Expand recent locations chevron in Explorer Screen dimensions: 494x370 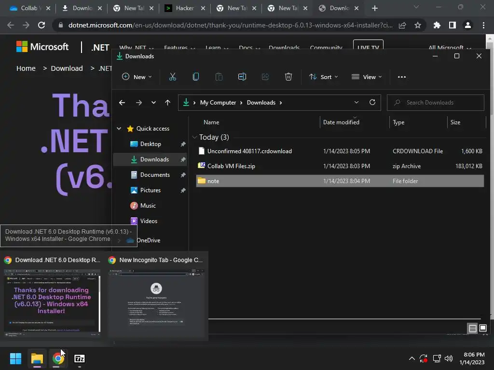pyautogui.click(x=153, y=103)
